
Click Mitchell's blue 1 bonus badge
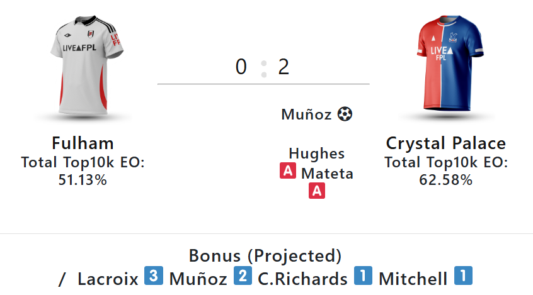[463, 276]
